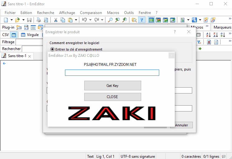Toggle Wrap by Page icon
The image size is (232, 159).
pyautogui.click(x=173, y=20)
